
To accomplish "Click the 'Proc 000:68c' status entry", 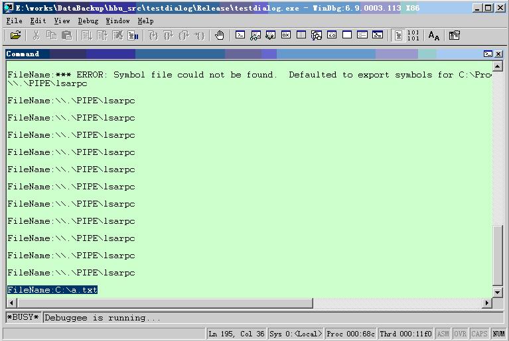I will pyautogui.click(x=350, y=334).
